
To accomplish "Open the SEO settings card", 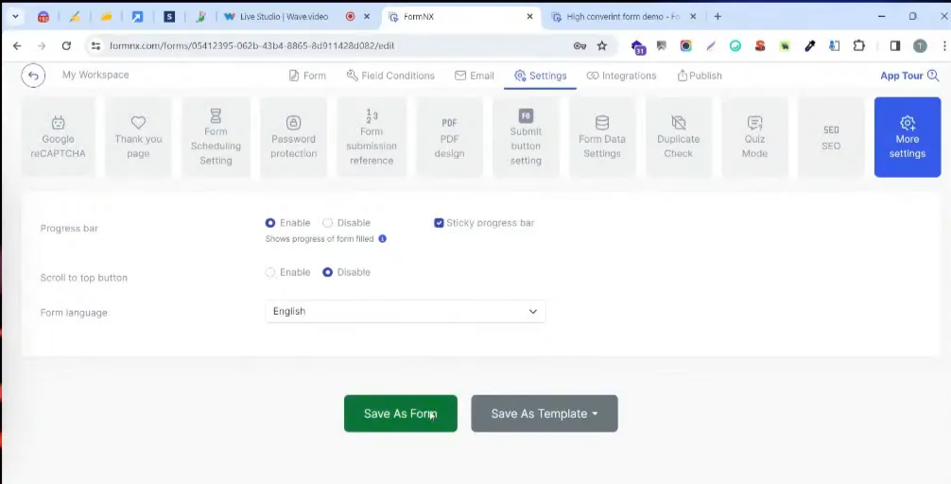I will [x=831, y=137].
